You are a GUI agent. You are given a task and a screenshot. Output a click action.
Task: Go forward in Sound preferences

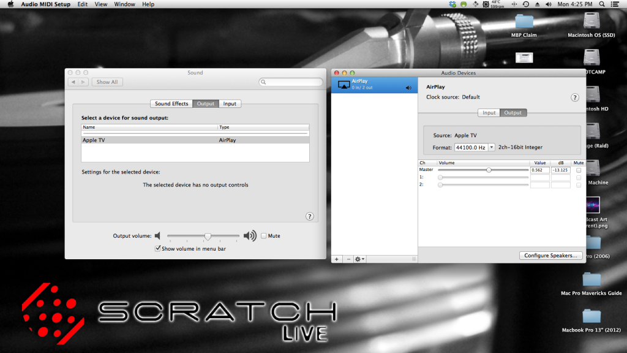[83, 82]
